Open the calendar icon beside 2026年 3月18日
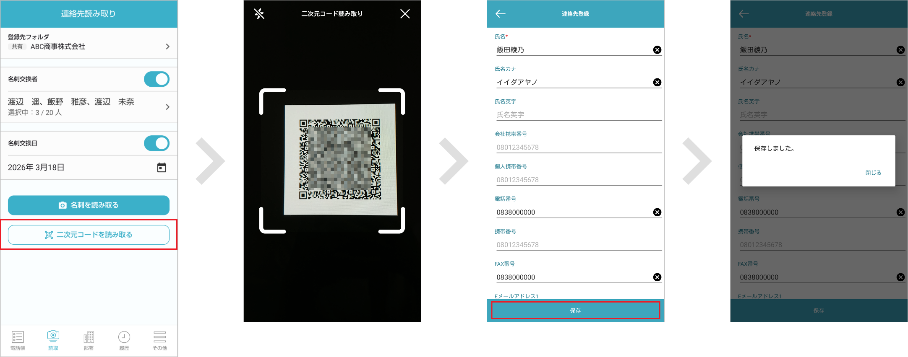Image resolution: width=908 pixels, height=357 pixels. point(162,168)
